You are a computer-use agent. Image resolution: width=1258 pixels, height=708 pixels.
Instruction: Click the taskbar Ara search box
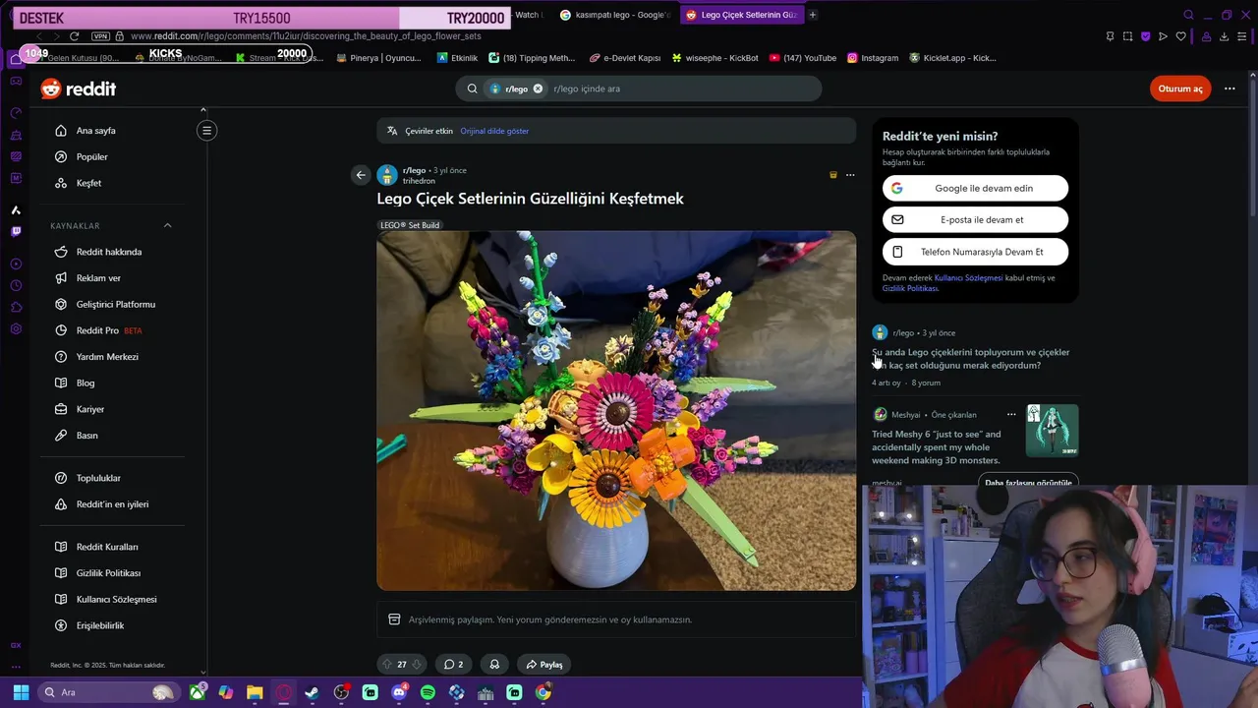(x=108, y=692)
